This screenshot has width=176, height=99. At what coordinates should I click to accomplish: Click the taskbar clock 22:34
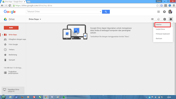point(169,97)
